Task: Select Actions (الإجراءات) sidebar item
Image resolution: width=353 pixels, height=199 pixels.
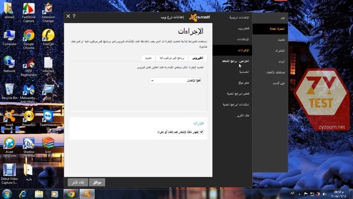Action: 232,50
